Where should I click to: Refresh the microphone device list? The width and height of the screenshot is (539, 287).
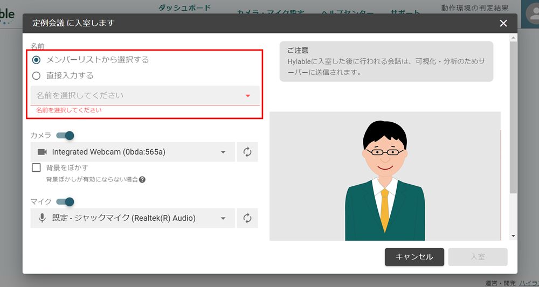point(247,218)
